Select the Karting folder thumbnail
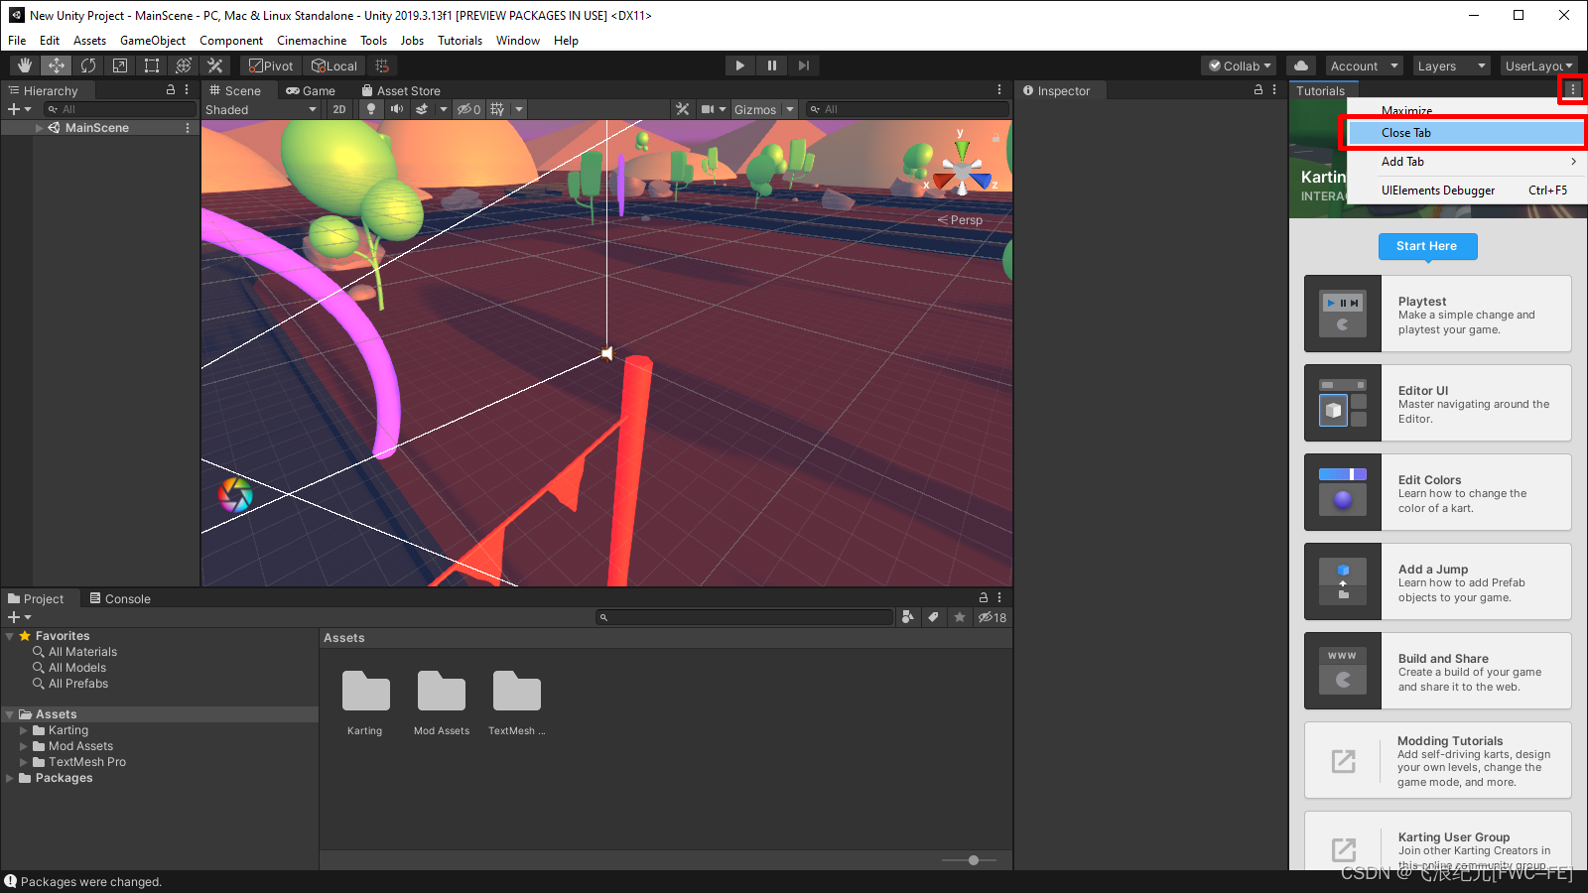This screenshot has height=893, width=1588. (365, 691)
